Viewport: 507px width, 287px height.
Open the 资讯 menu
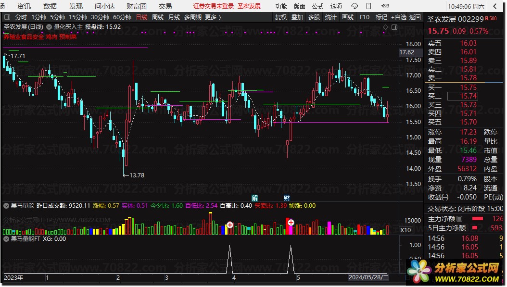coord(24,6)
